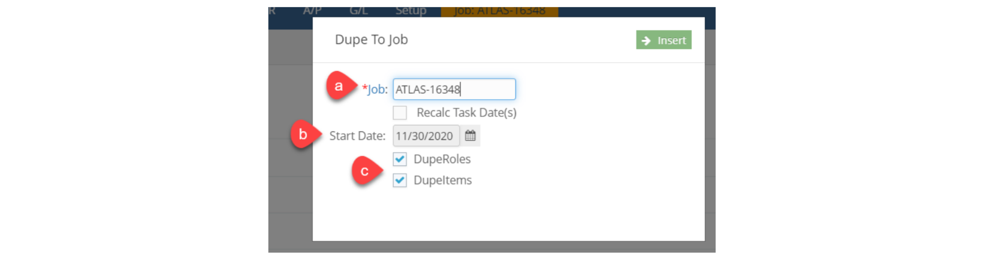
Task: Open the Setup menu
Action: (x=411, y=11)
